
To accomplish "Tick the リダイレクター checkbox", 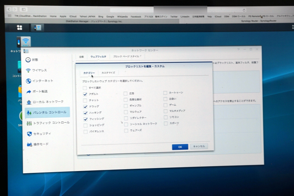I will (x=126, y=118).
